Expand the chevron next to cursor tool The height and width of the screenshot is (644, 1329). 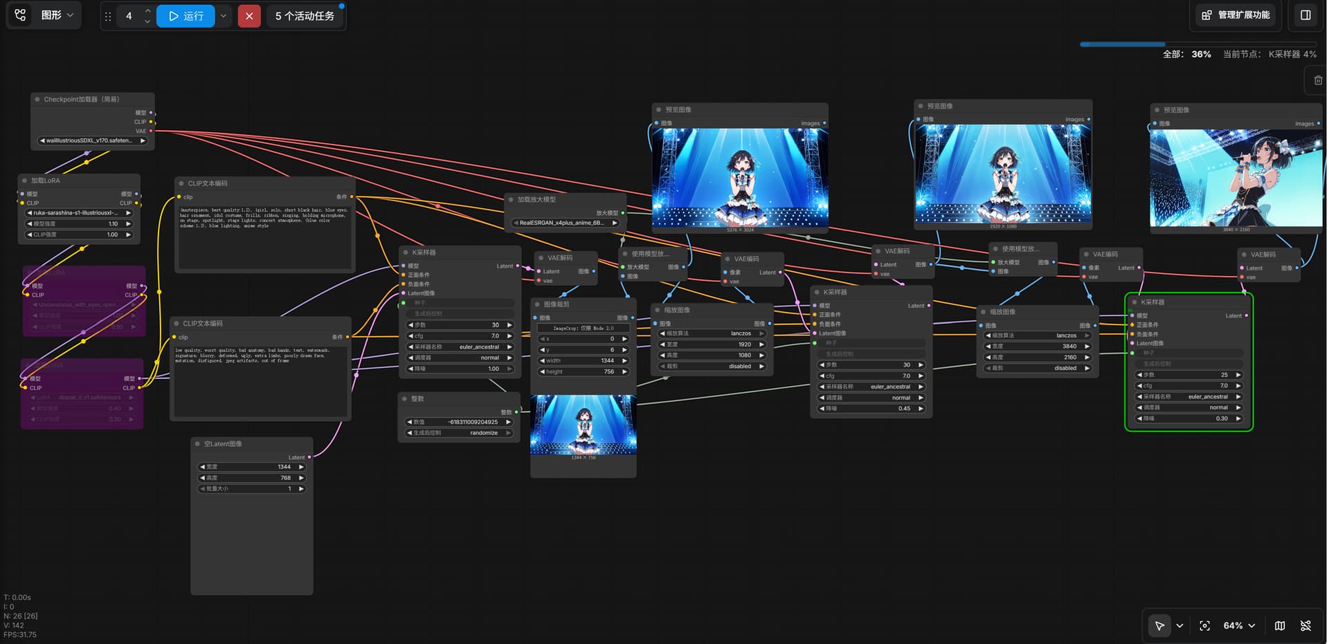[x=1179, y=625]
